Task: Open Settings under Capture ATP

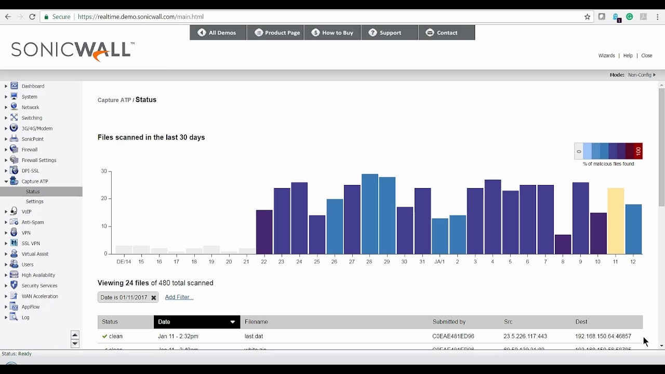Action: 35,202
